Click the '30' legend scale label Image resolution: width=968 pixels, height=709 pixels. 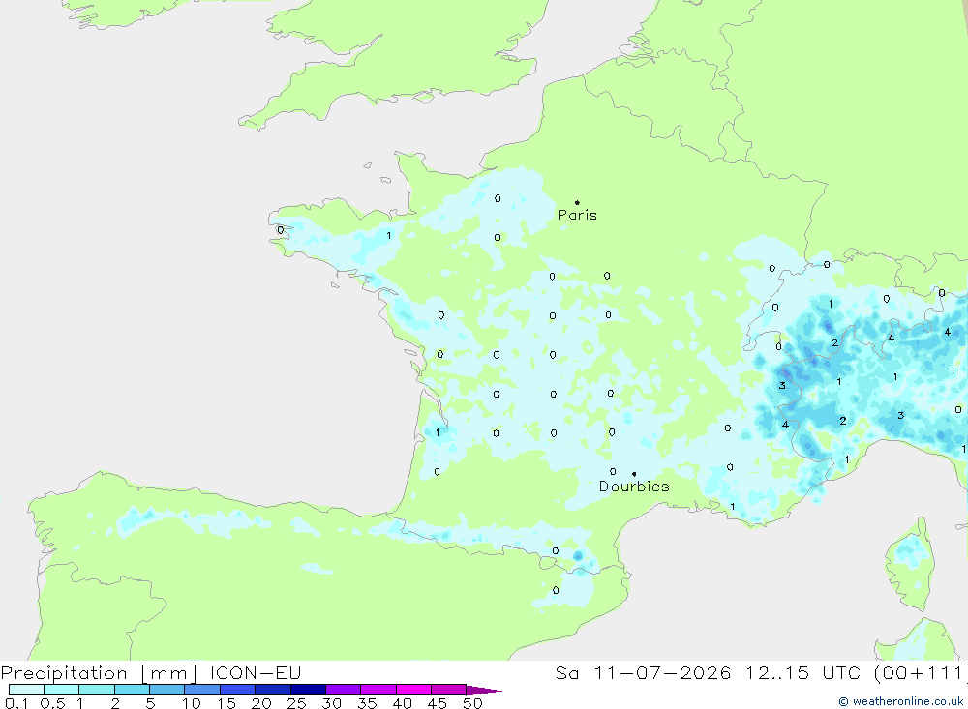(332, 703)
